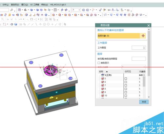This screenshot has height=134, width=164.
Task: Open the category filter combo box in the layer dialog
Action: [134, 67]
